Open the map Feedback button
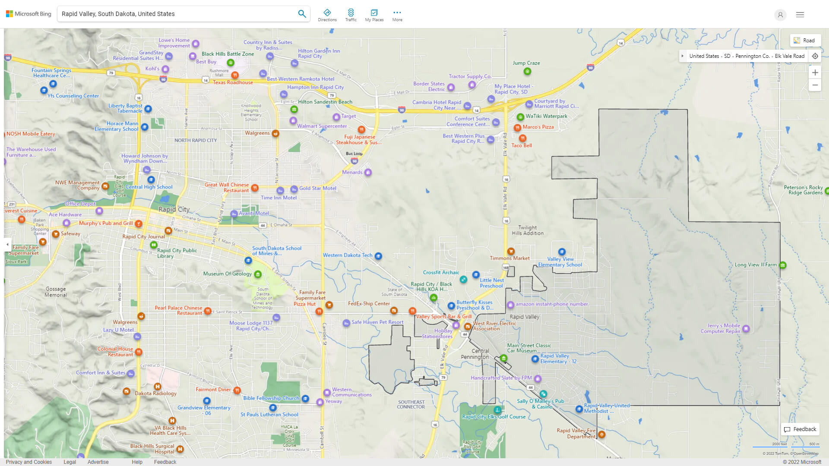 [x=800, y=429]
